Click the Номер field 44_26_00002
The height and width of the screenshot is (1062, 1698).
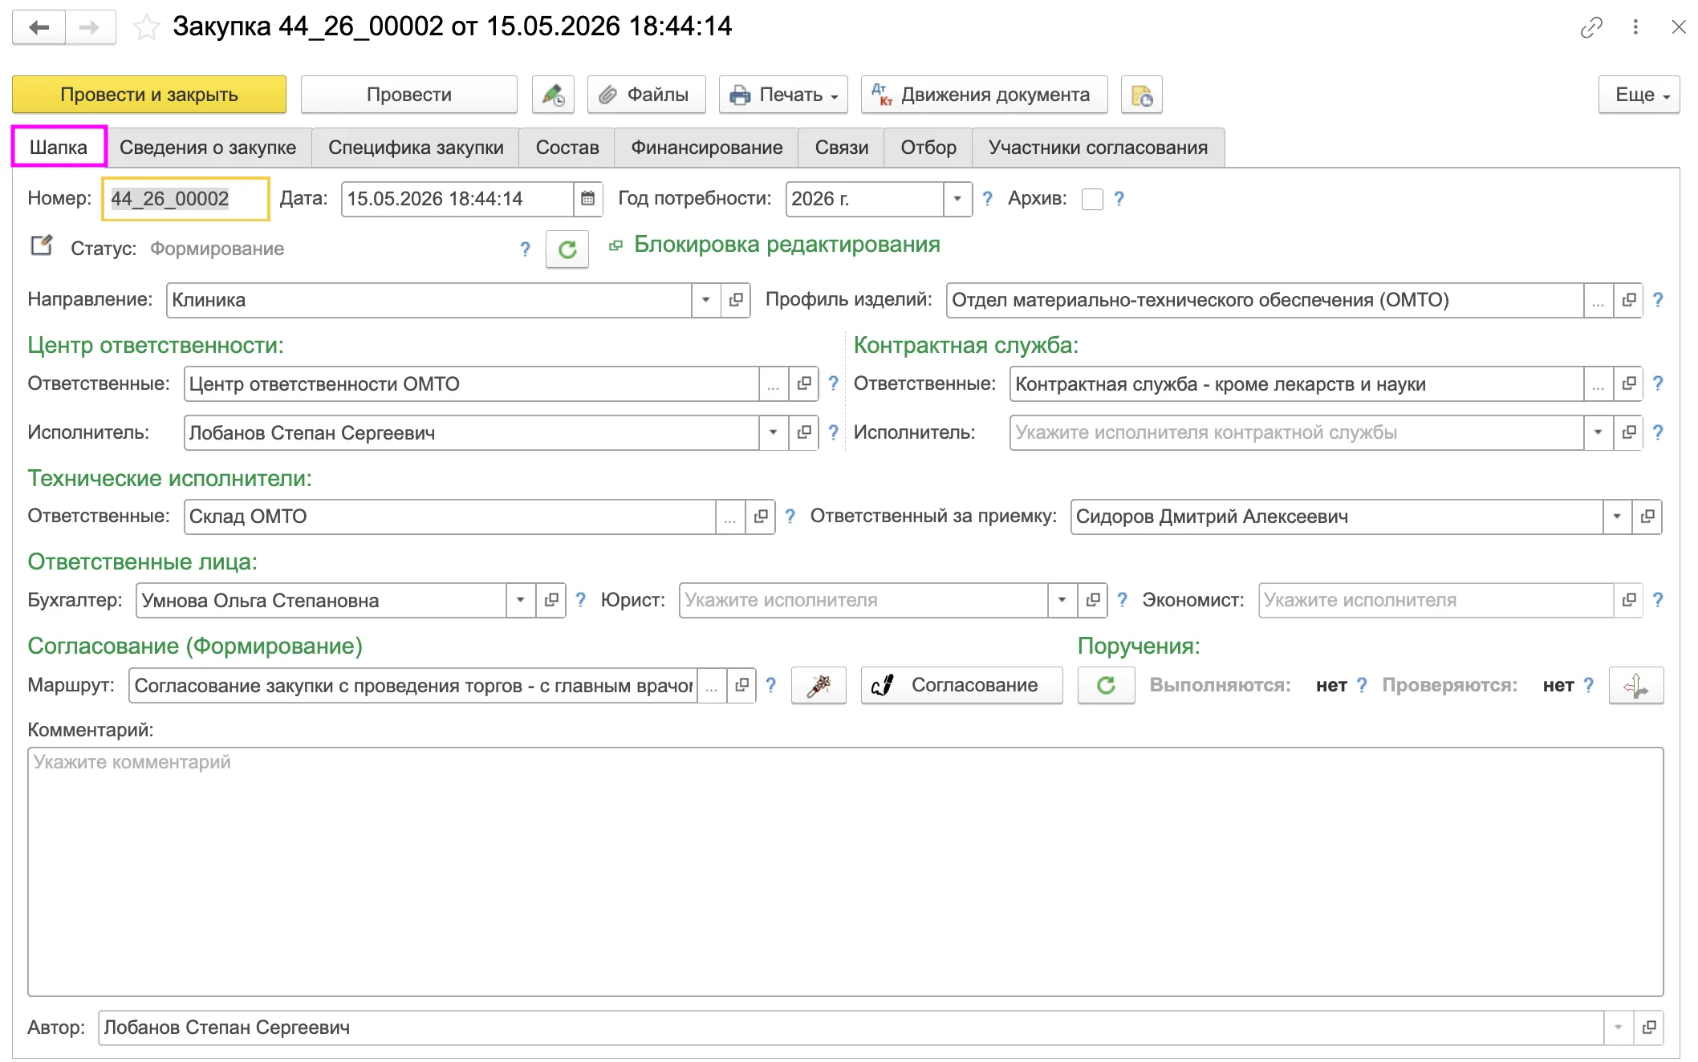pyautogui.click(x=185, y=199)
